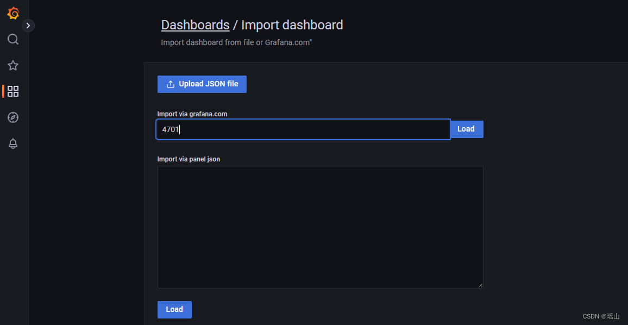Select the Dashboards grid icon in sidebar
628x325 pixels.
[x=13, y=91]
